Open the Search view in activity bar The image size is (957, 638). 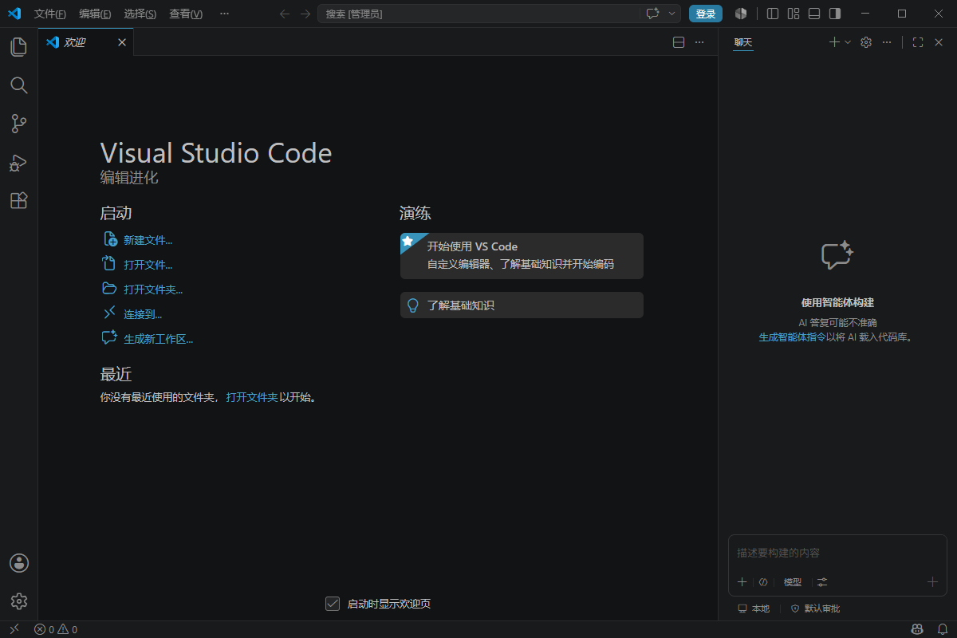click(19, 85)
